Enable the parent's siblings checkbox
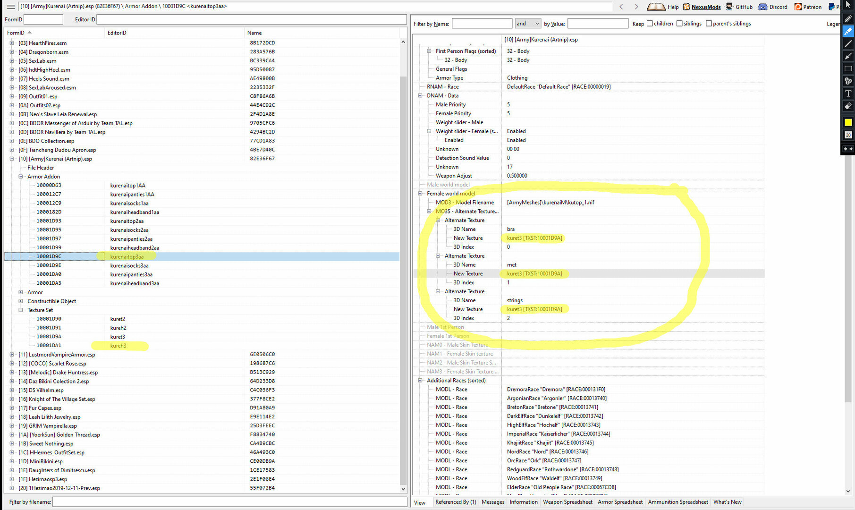Image resolution: width=855 pixels, height=510 pixels. 709,24
